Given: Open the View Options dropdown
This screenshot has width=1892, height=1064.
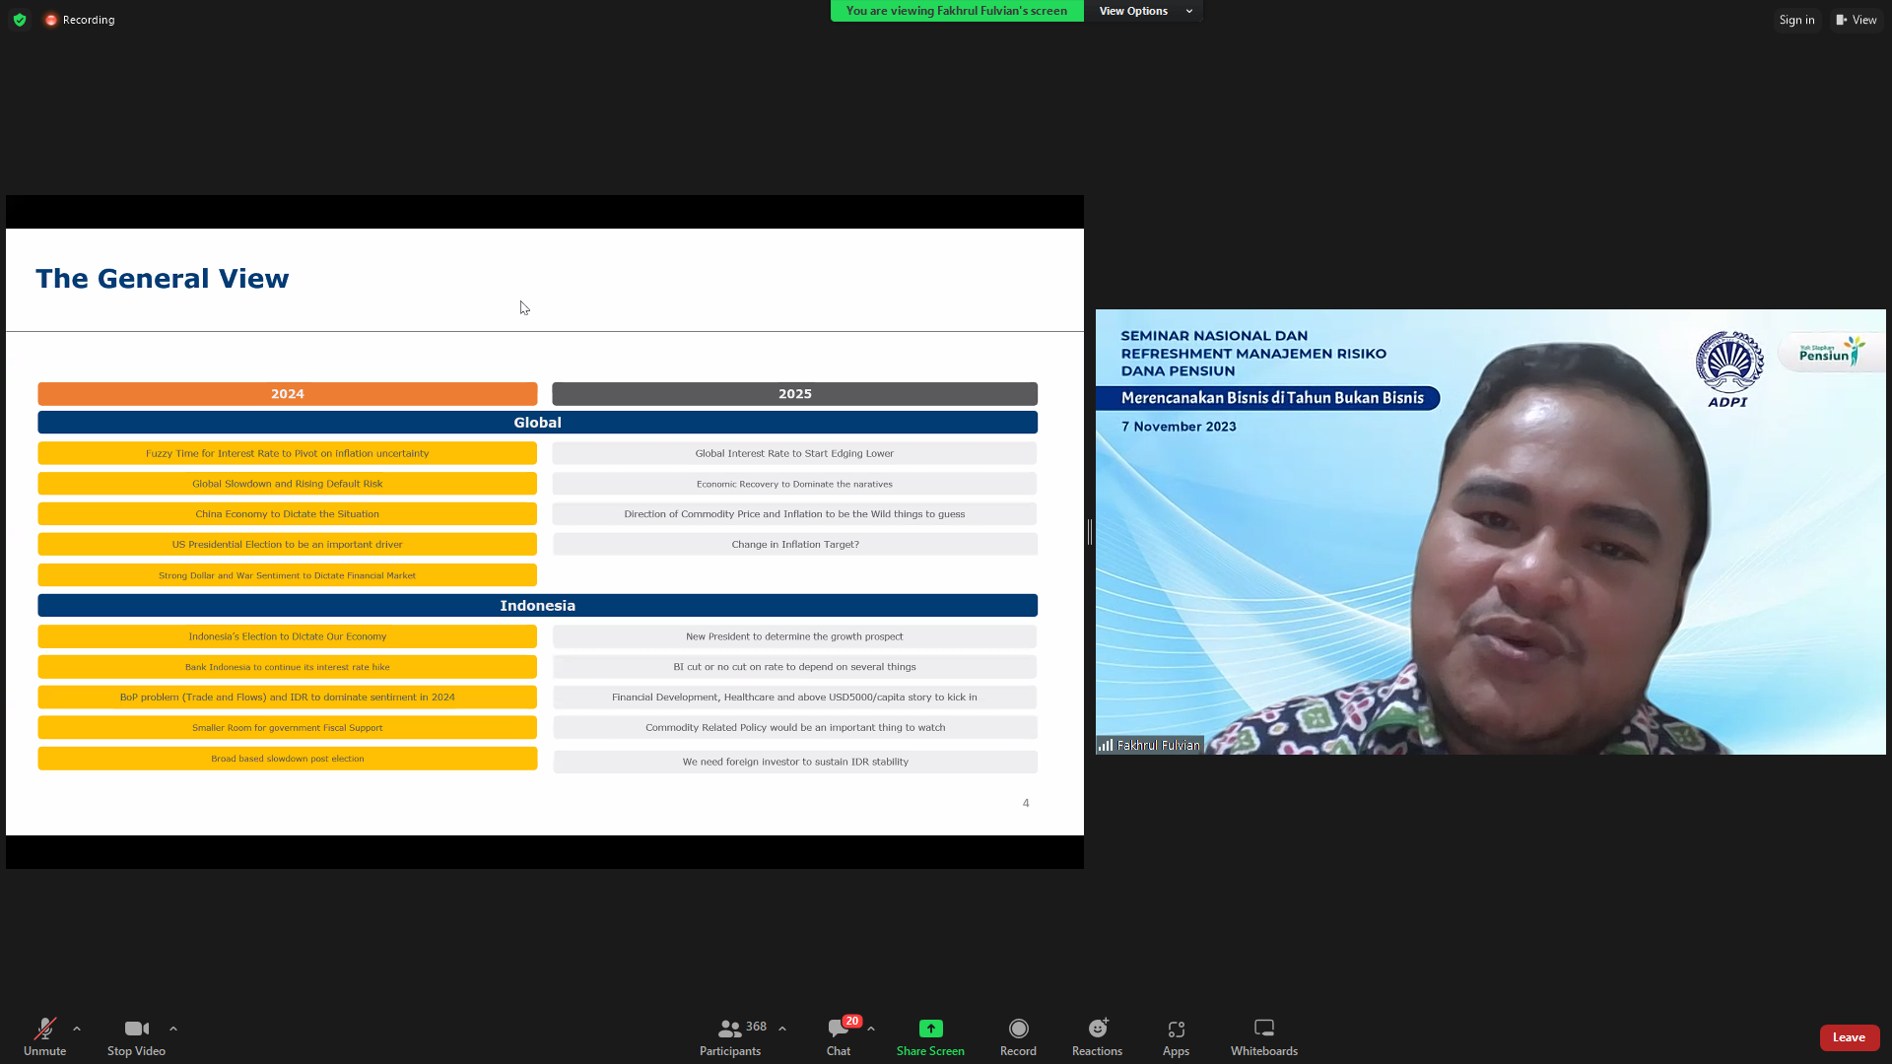Looking at the screenshot, I should [1144, 11].
